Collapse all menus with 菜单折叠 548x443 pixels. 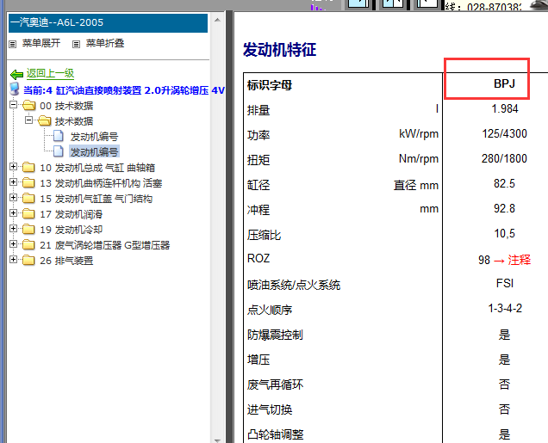(x=105, y=43)
